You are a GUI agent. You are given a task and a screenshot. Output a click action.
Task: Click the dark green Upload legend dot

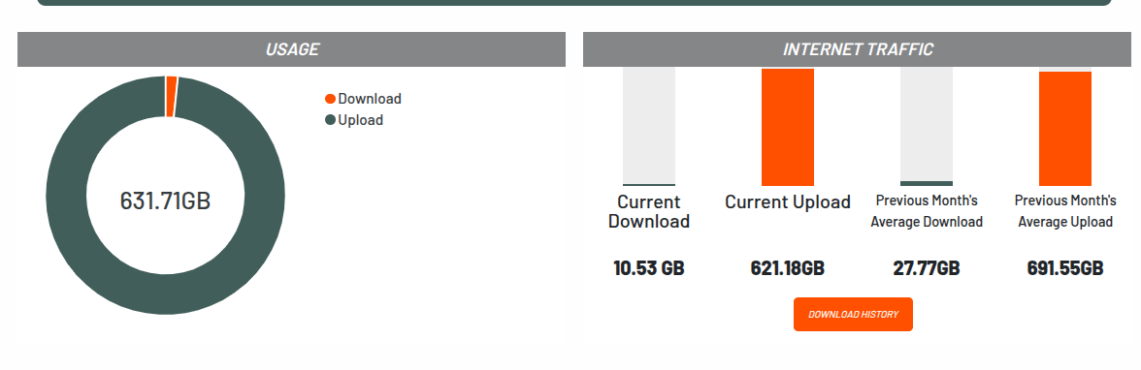330,120
